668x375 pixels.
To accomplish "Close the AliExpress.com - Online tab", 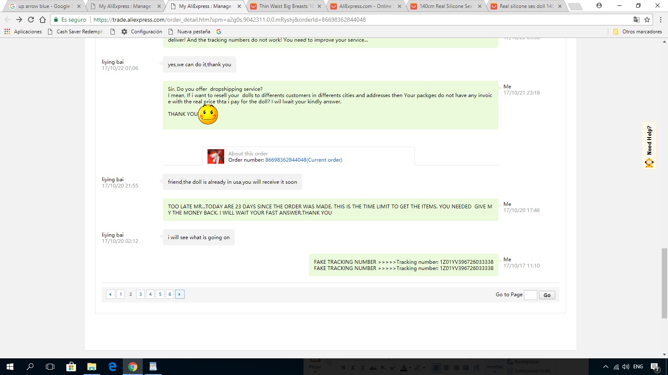I will (400, 6).
